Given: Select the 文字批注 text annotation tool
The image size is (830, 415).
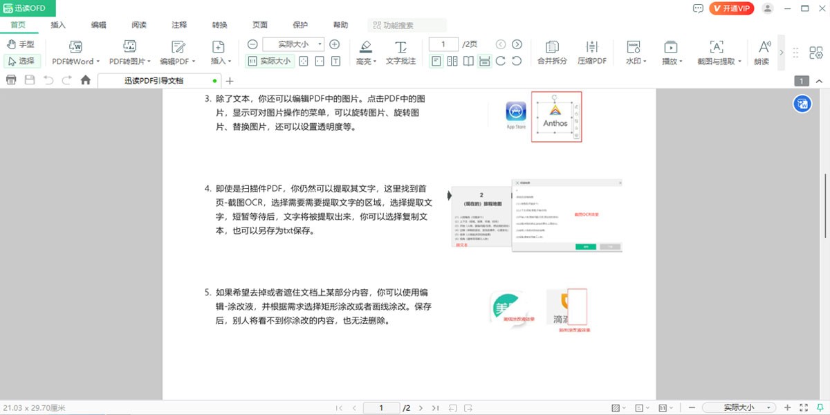Looking at the screenshot, I should pos(400,53).
